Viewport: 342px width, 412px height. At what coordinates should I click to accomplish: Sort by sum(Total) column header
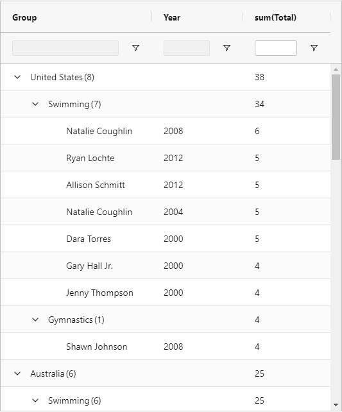click(275, 17)
